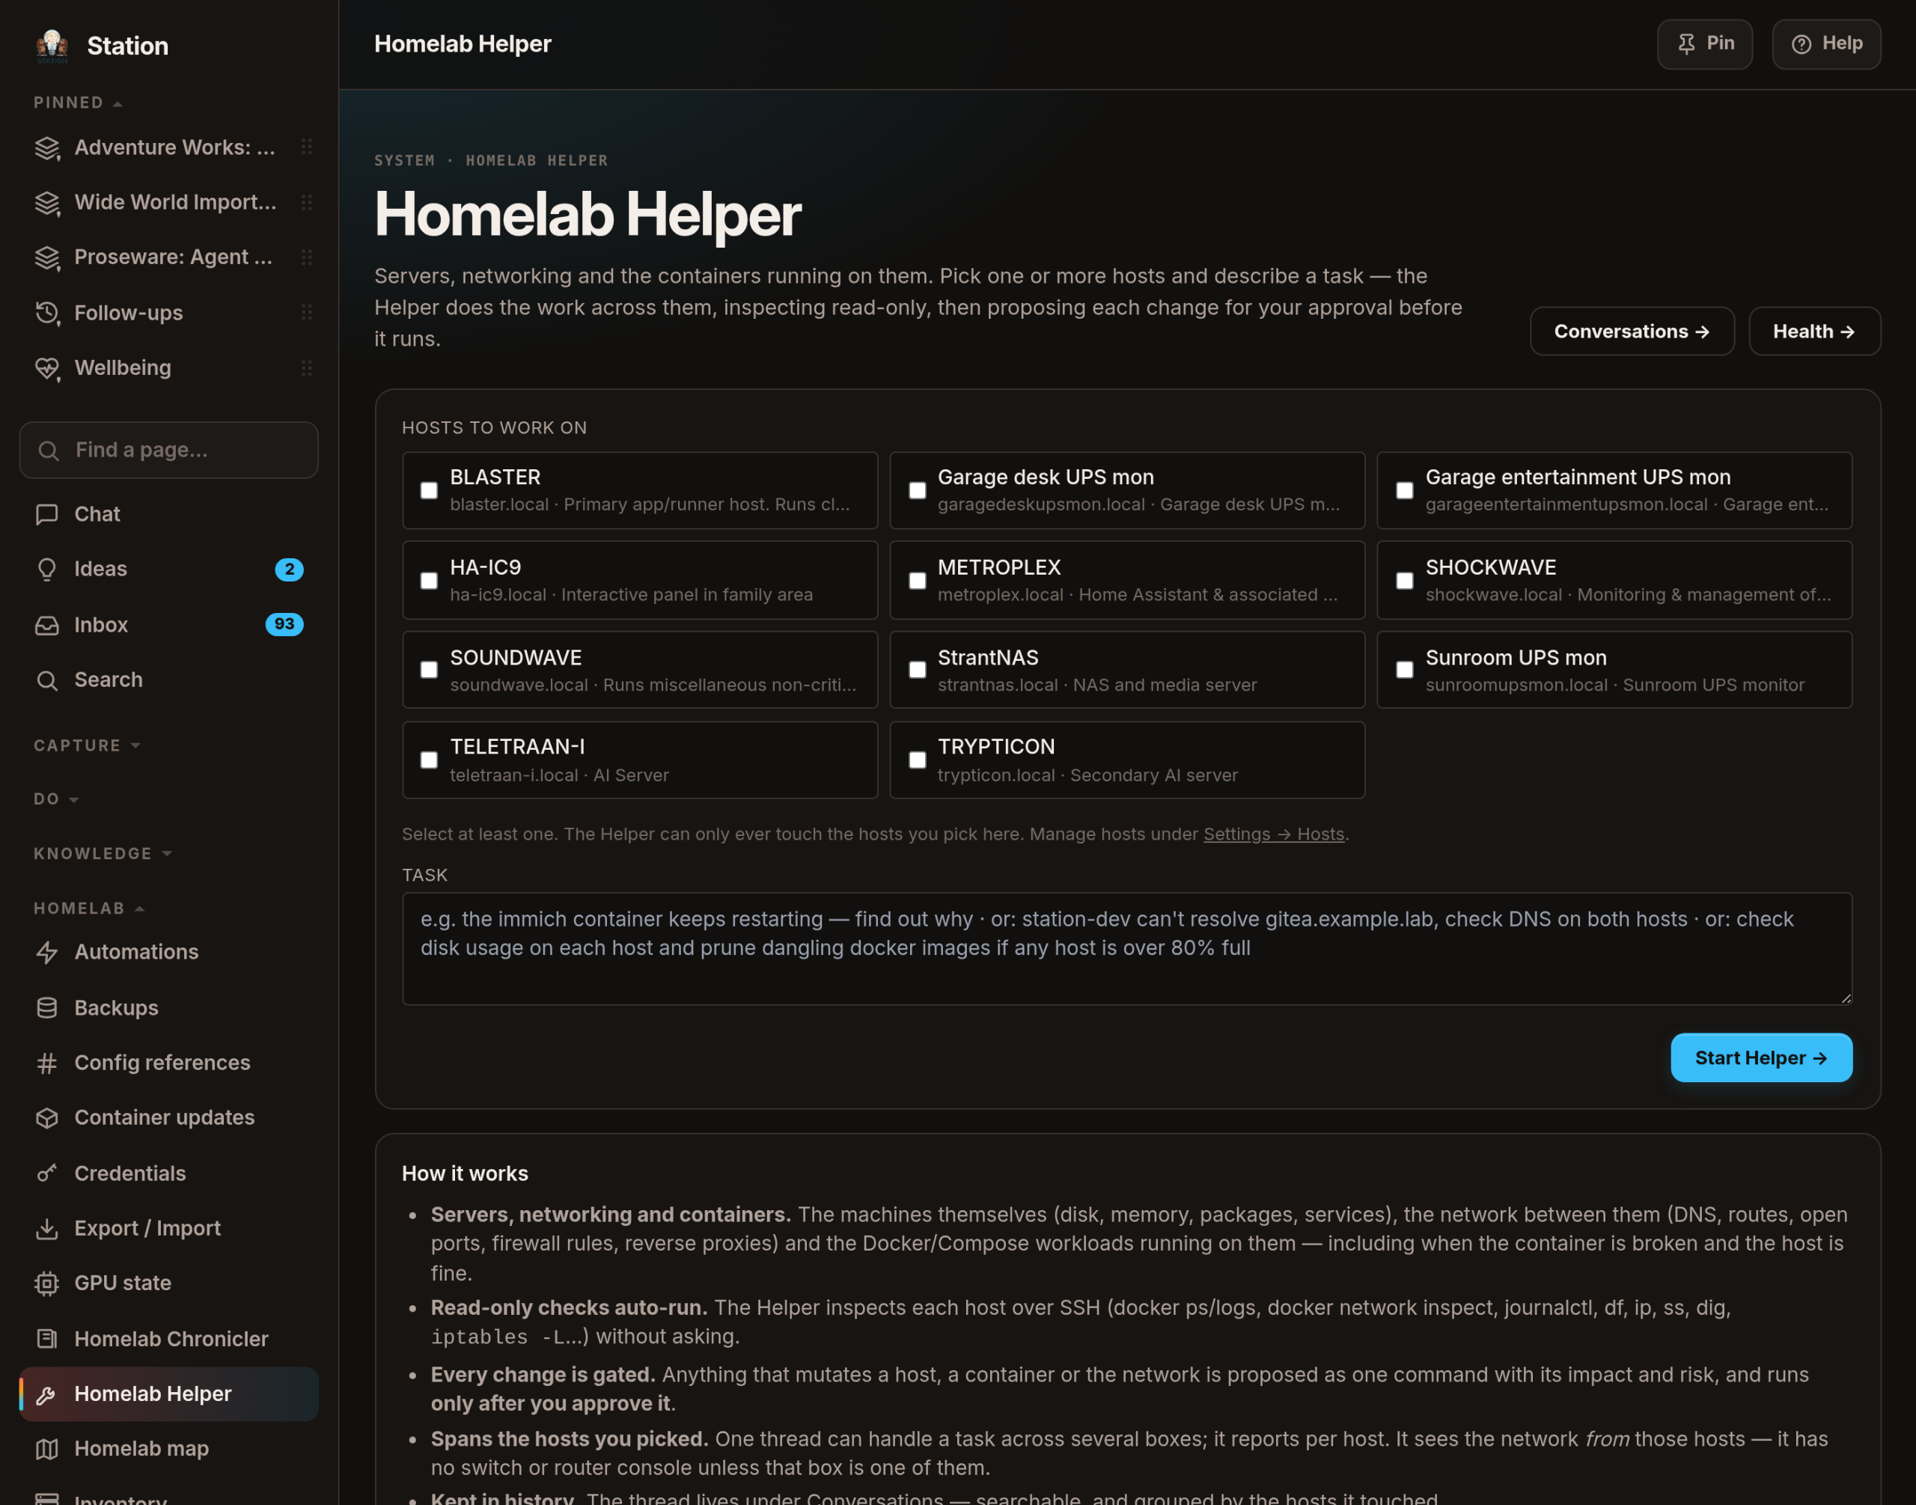Open the Backups database page

[168, 1007]
